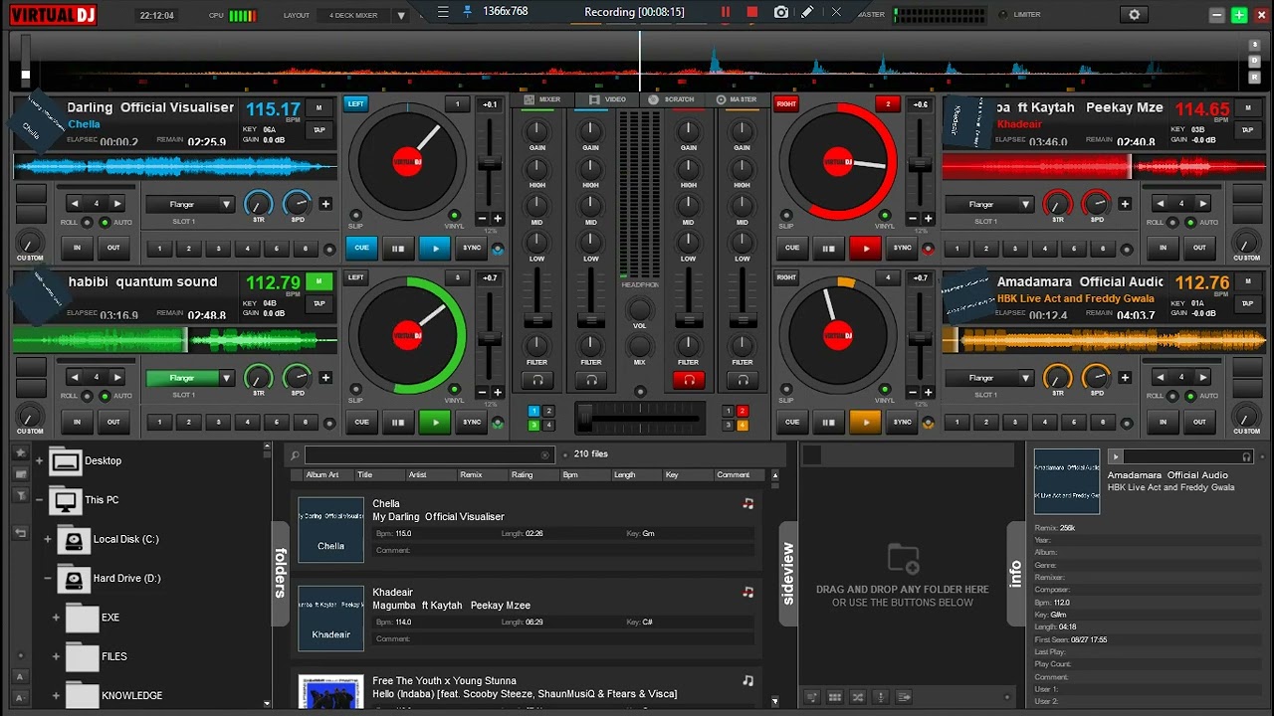The image size is (1274, 716).
Task: Turn on ROLL for deck 1 loops
Action: point(87,223)
